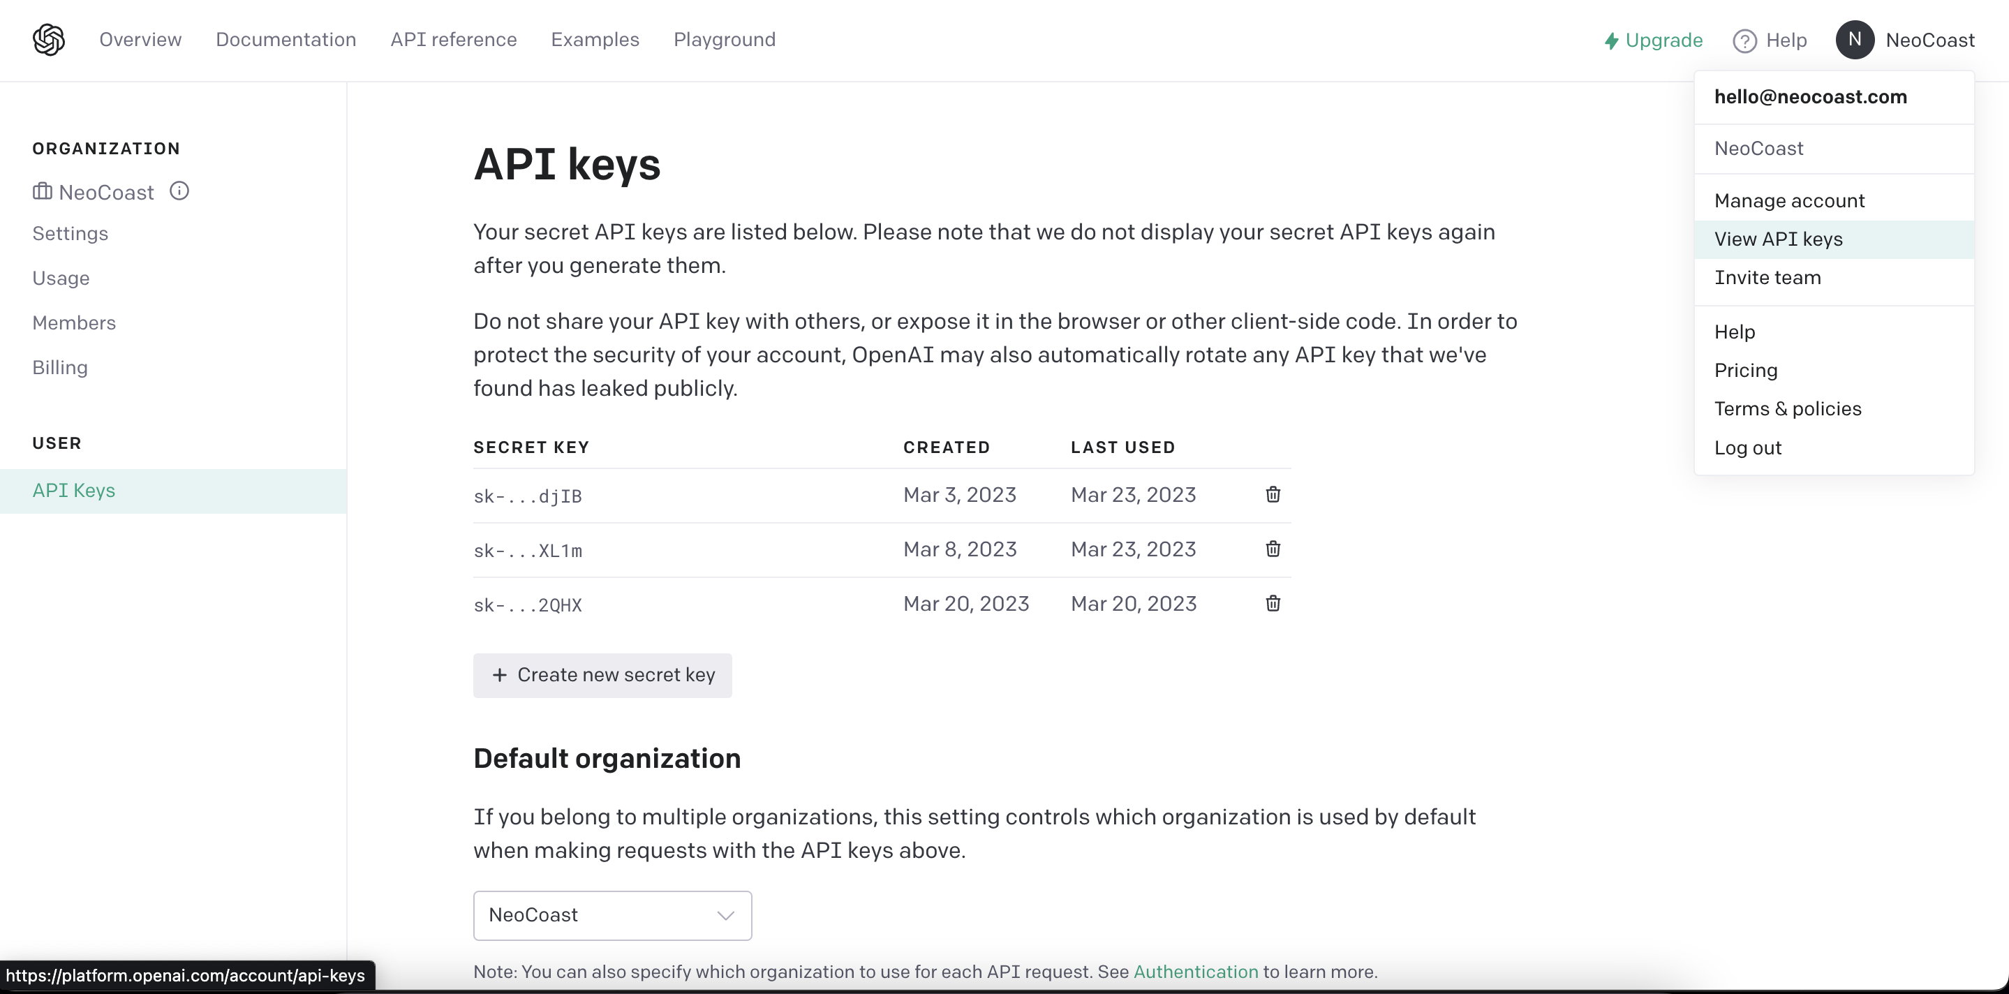The width and height of the screenshot is (2009, 994).
Task: Click the NeoCoast organization name in sidebar
Action: pyautogui.click(x=107, y=193)
